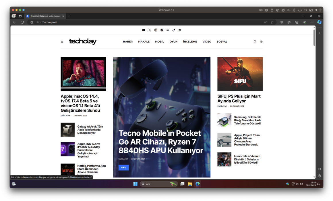View site information via the lock icon

(x=32, y=22)
